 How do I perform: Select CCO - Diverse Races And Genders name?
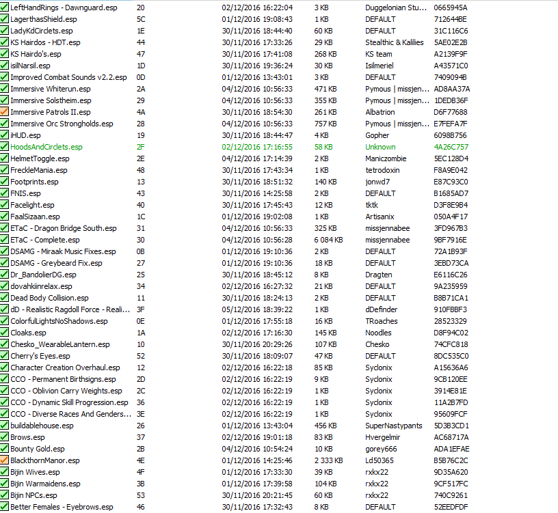click(x=71, y=414)
